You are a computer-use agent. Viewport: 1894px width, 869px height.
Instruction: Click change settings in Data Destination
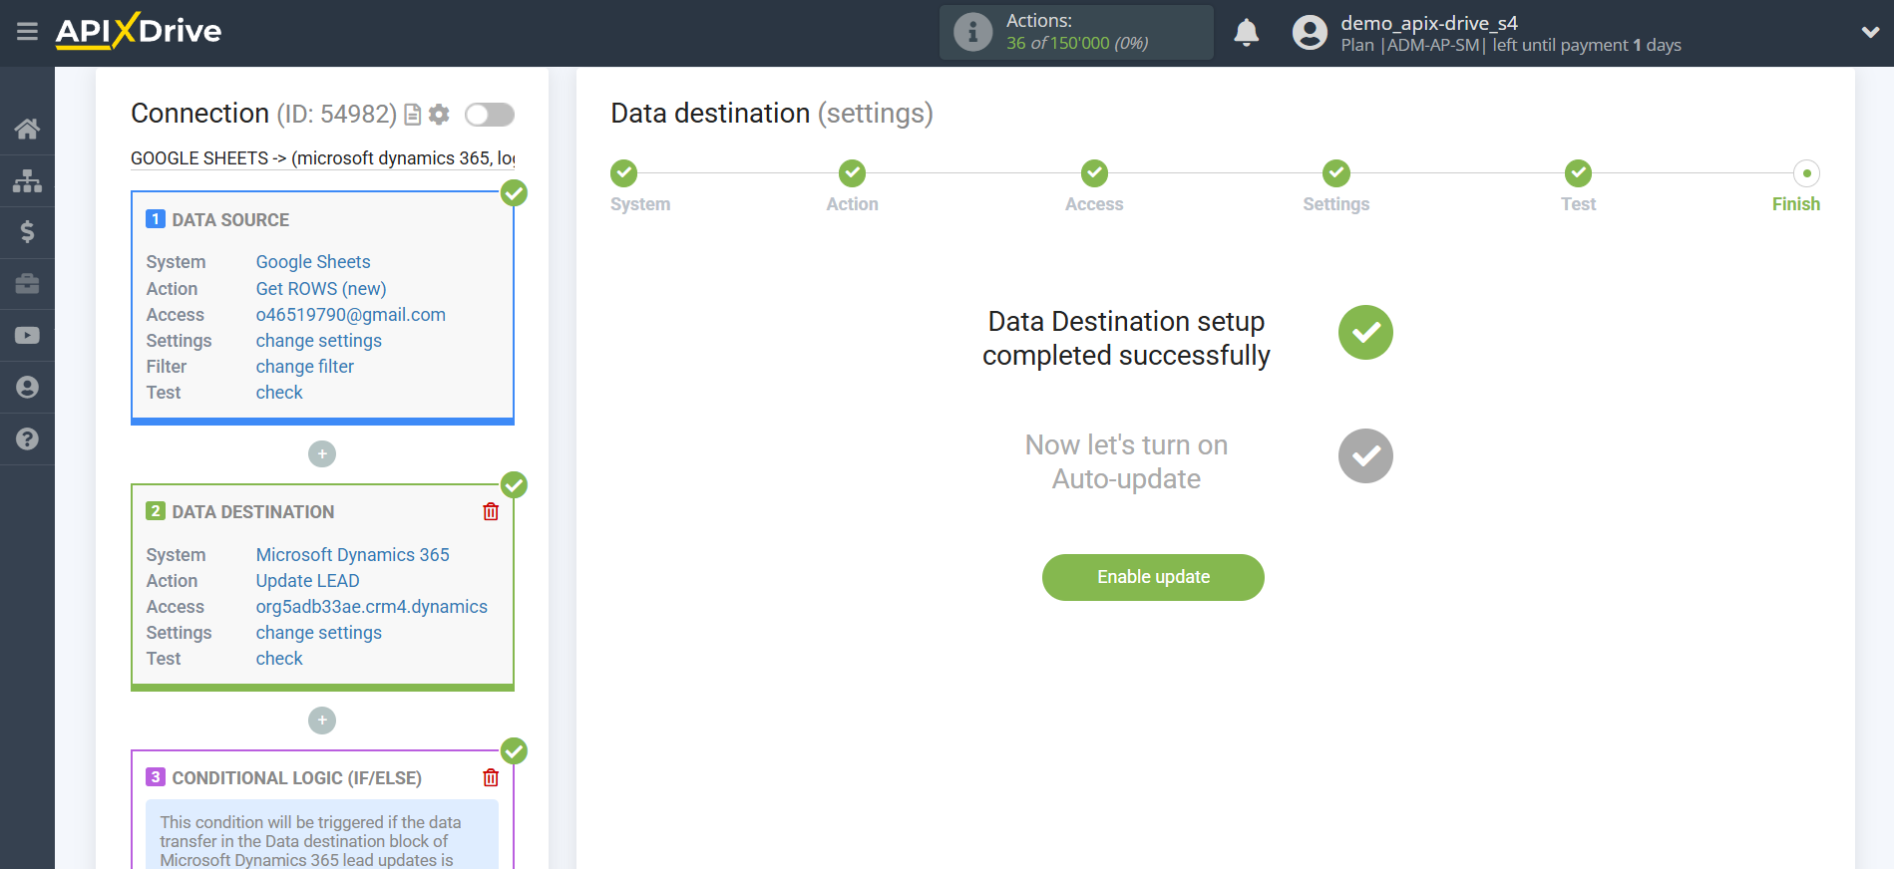pos(319,633)
